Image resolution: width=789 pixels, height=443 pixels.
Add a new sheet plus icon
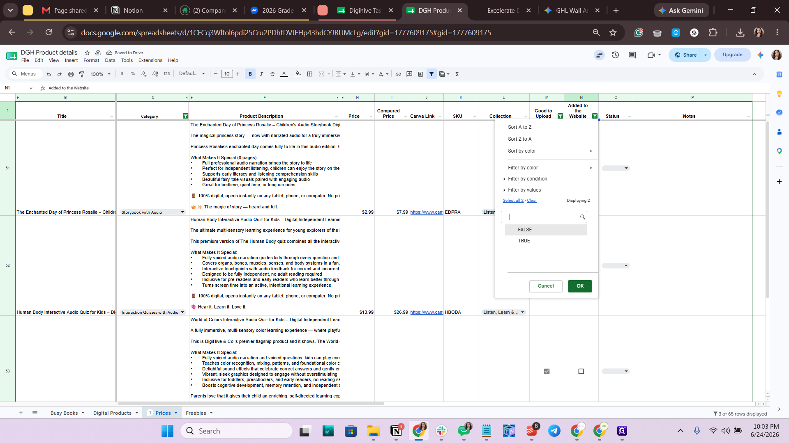click(x=21, y=413)
